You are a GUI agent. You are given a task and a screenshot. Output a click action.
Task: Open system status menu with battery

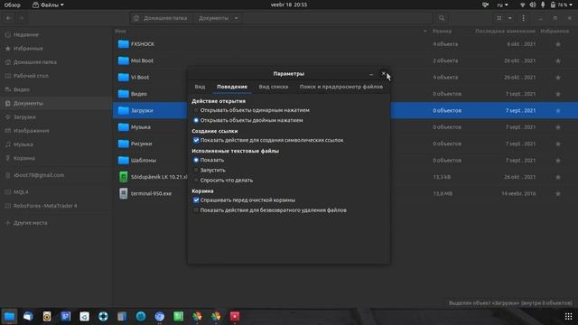(x=547, y=5)
